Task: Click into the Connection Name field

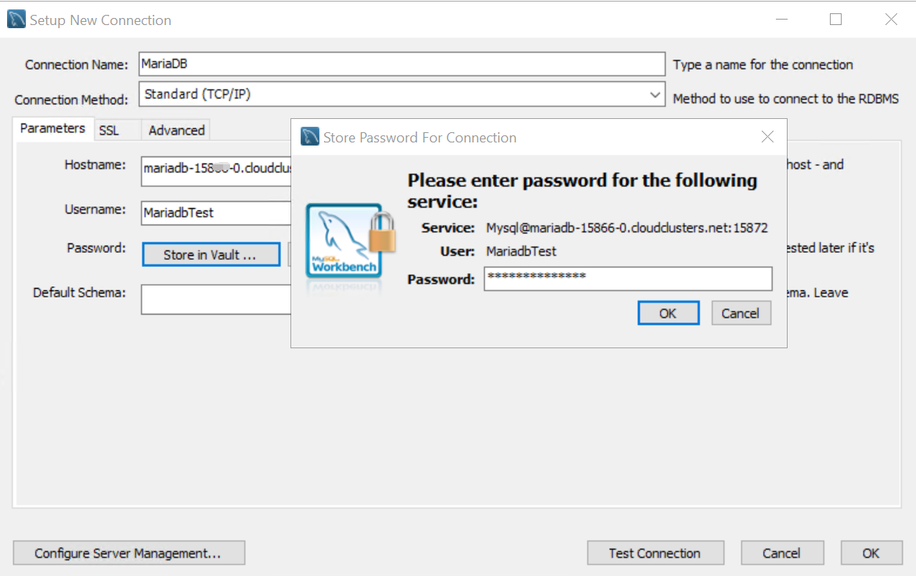Action: click(x=401, y=64)
